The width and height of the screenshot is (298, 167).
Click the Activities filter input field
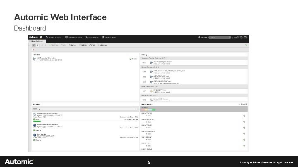[87, 109]
